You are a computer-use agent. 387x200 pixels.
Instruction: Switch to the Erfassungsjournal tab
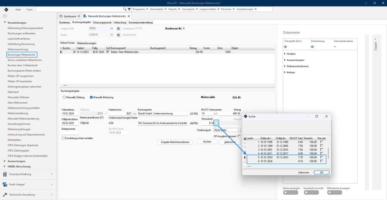(102, 22)
